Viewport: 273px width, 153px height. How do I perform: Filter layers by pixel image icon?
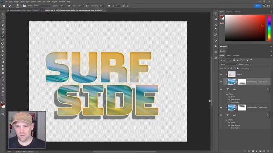point(234,60)
